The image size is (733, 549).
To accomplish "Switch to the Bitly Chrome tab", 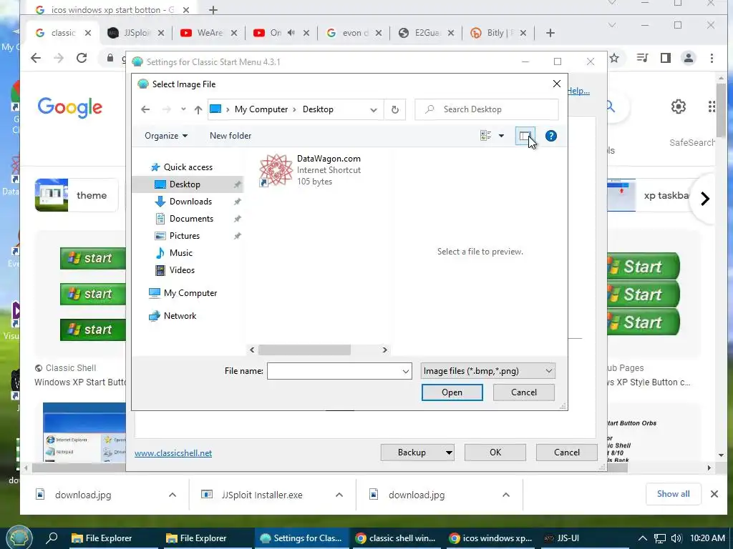I will tap(499, 33).
